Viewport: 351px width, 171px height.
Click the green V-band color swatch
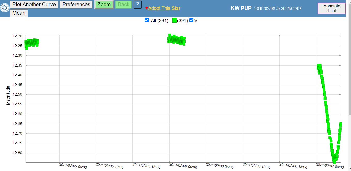[x=175, y=20]
